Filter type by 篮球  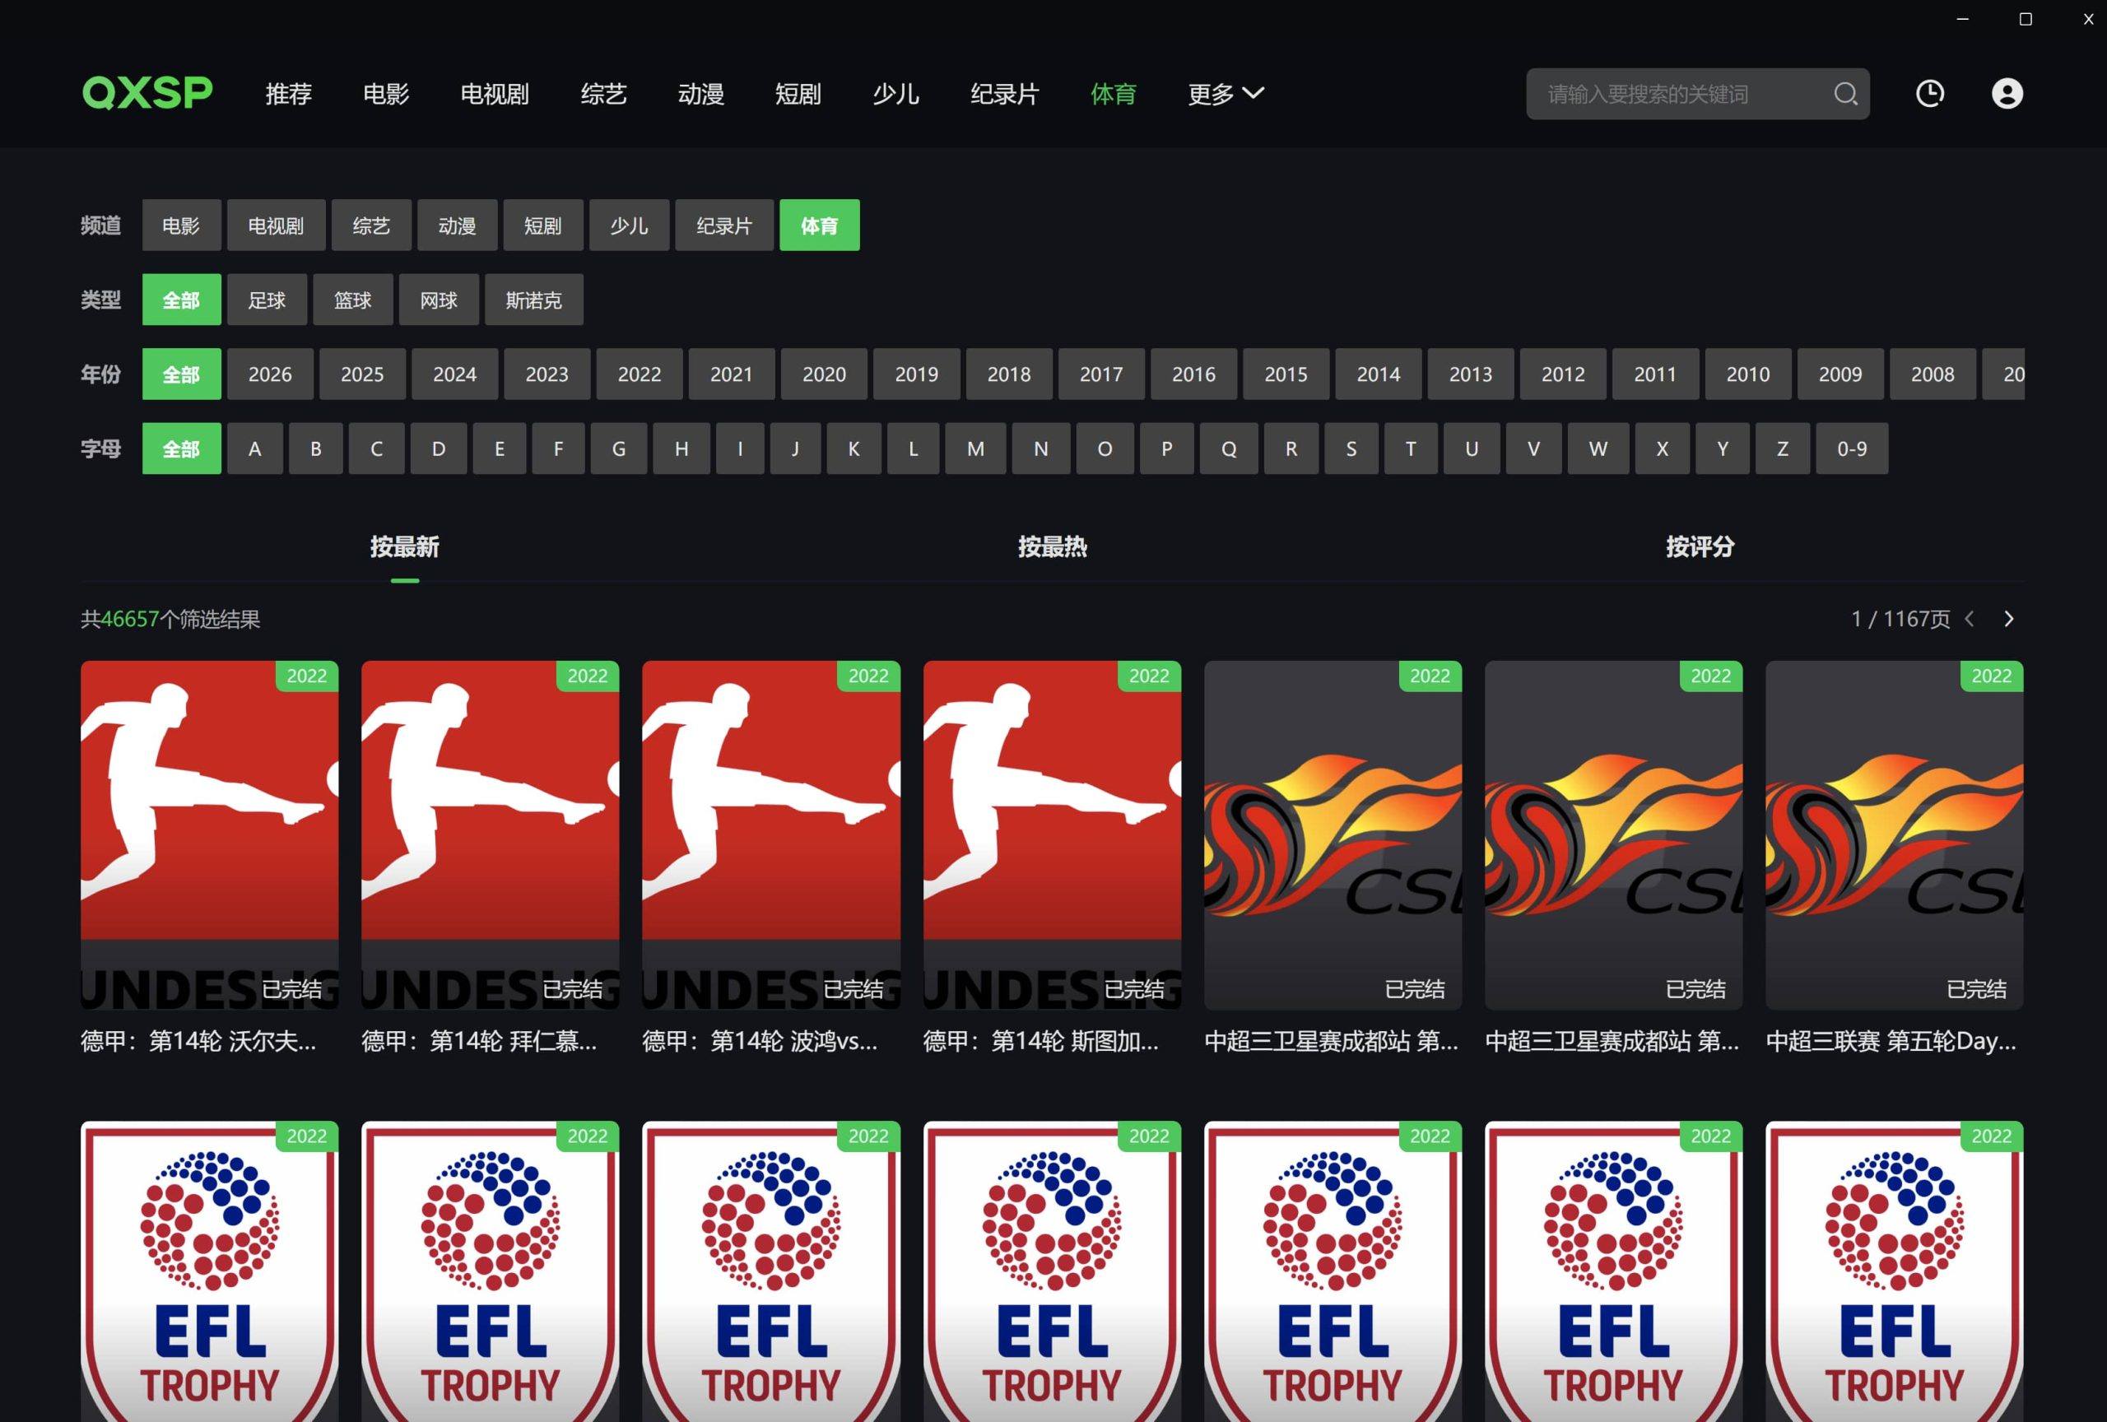pyautogui.click(x=353, y=299)
